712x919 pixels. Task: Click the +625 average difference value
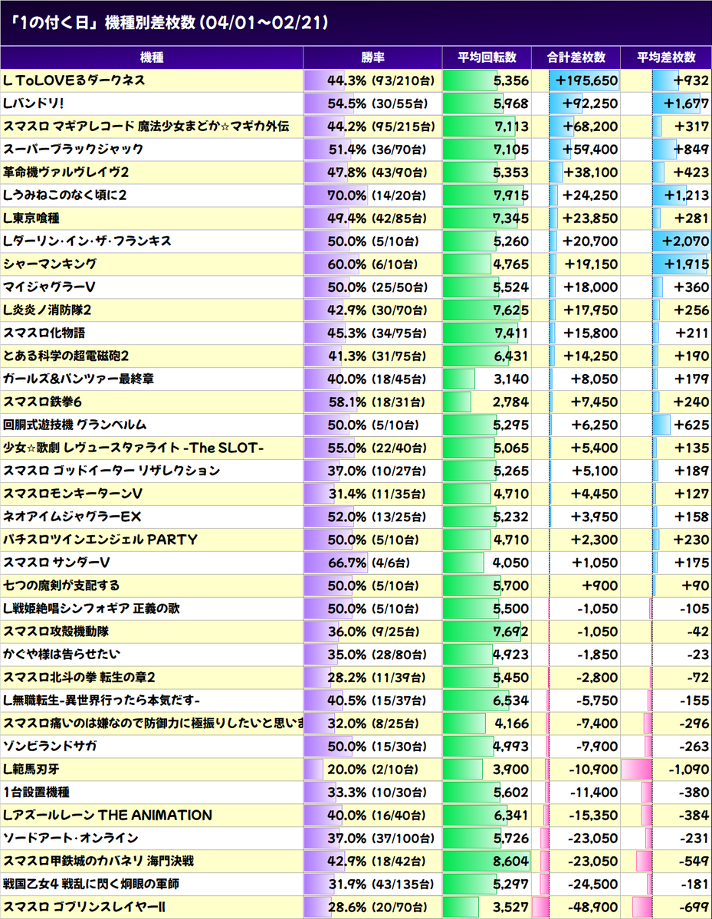[691, 425]
